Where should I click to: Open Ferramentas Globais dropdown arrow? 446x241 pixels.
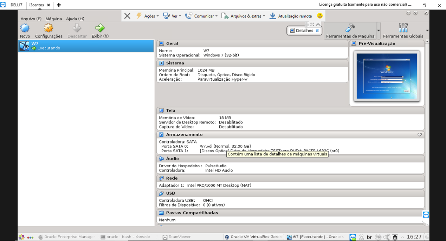[x=427, y=31]
